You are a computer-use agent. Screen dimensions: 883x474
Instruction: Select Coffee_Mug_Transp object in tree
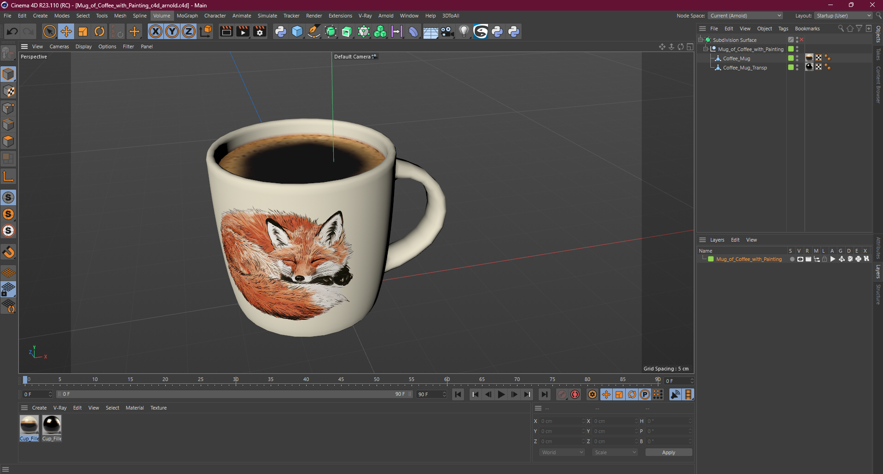coord(744,68)
